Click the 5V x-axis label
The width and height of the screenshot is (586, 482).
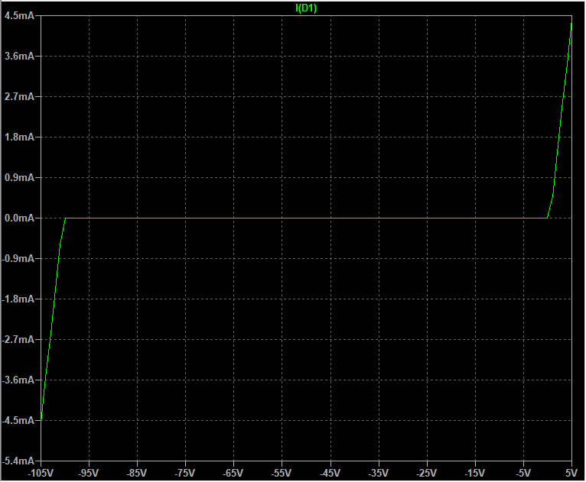click(571, 473)
